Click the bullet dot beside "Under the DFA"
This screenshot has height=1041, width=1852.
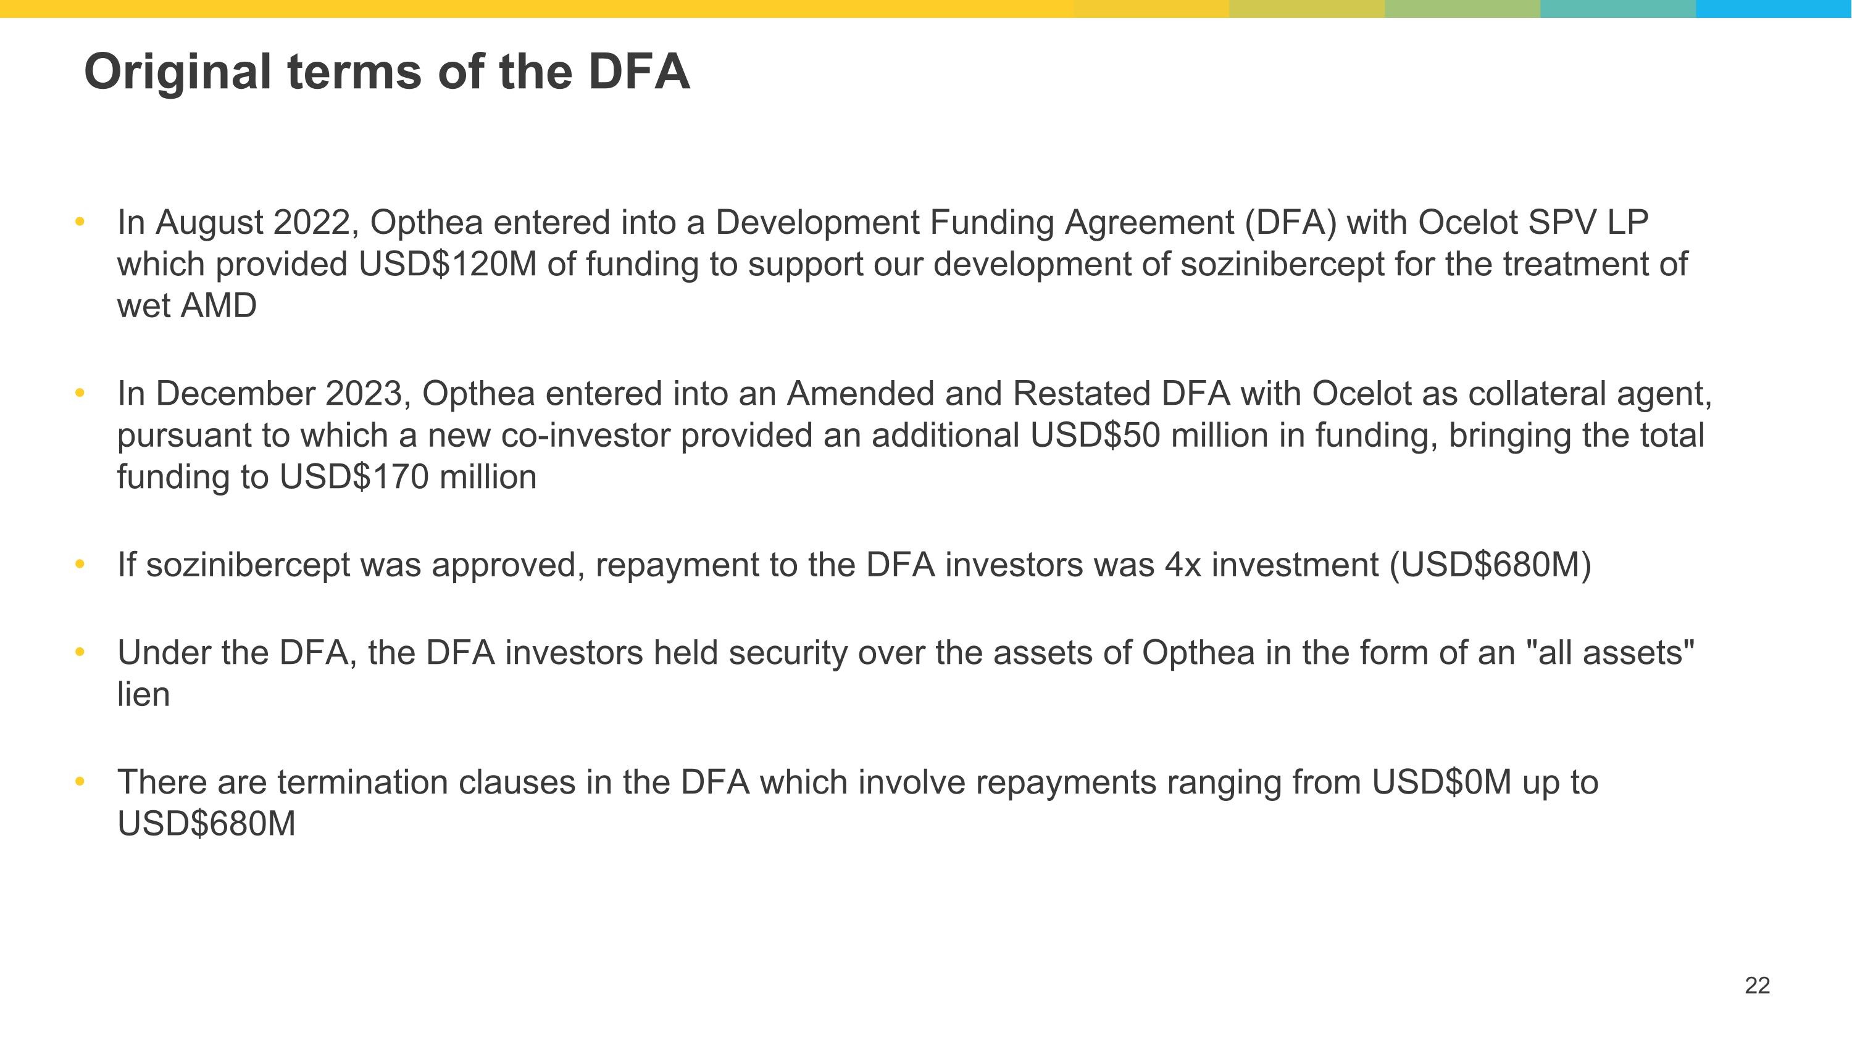(80, 652)
